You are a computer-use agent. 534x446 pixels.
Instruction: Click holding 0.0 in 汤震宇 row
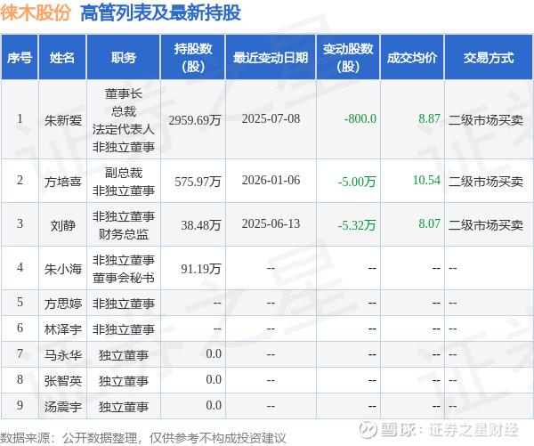(x=214, y=405)
